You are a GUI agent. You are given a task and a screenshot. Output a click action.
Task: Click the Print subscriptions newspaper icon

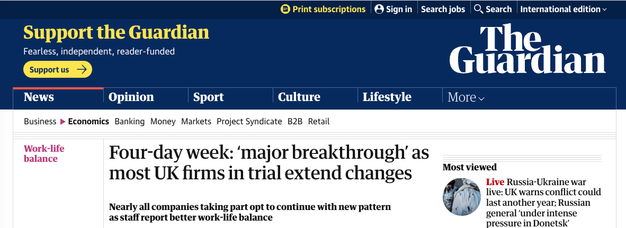click(285, 9)
